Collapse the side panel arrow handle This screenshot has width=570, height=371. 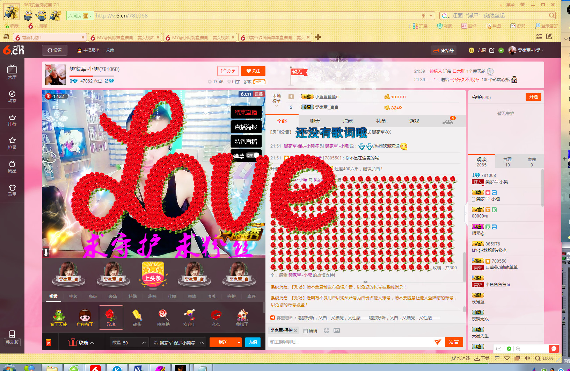click(466, 213)
